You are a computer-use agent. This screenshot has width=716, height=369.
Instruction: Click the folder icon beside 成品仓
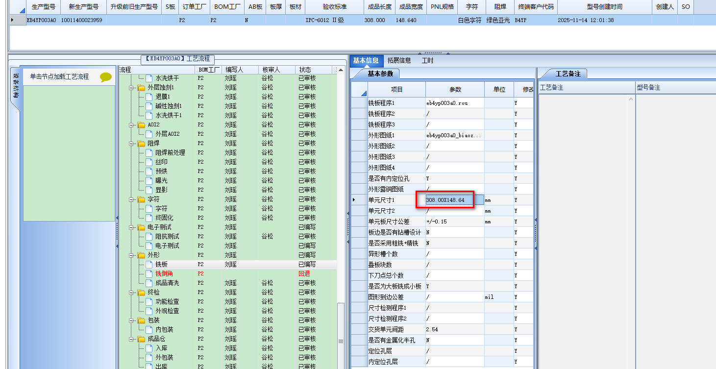141,339
